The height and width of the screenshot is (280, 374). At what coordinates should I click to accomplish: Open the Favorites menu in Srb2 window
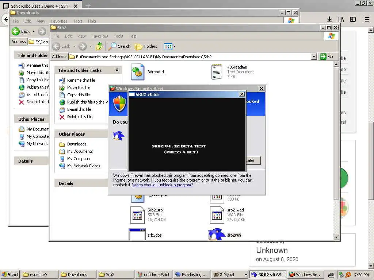tap(99, 36)
